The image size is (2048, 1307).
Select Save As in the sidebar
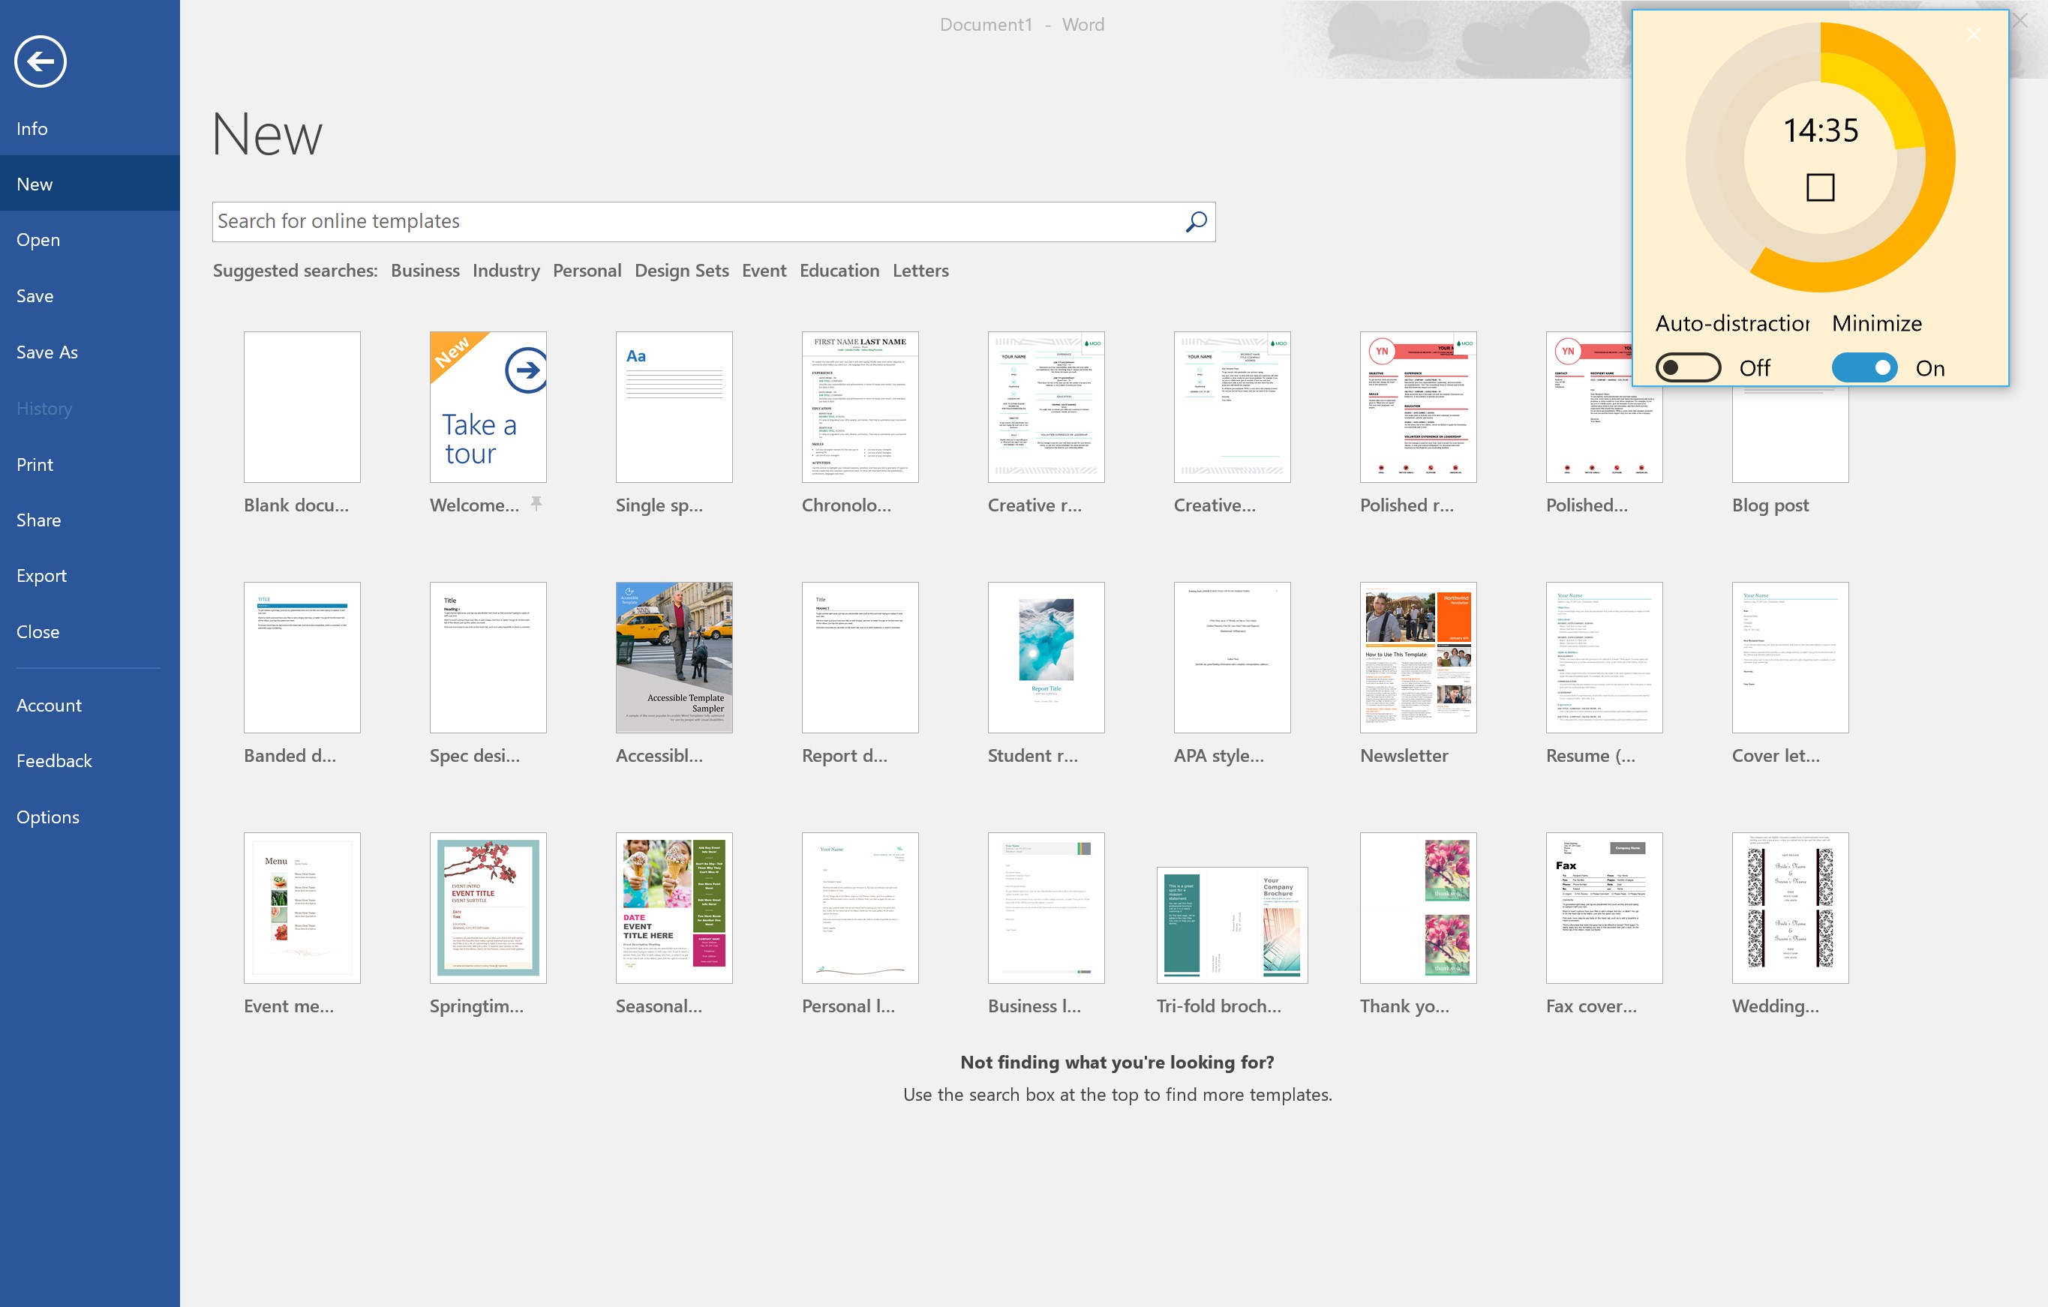[47, 352]
